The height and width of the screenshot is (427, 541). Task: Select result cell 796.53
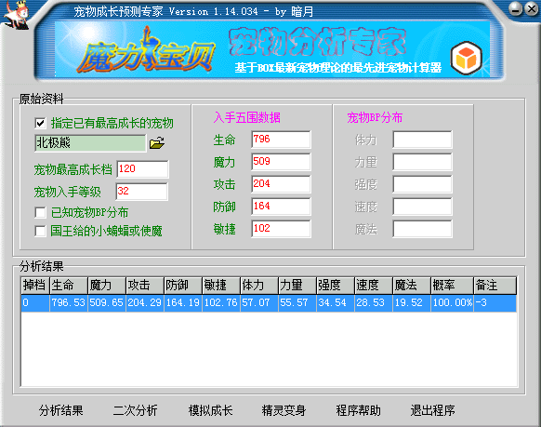point(69,303)
